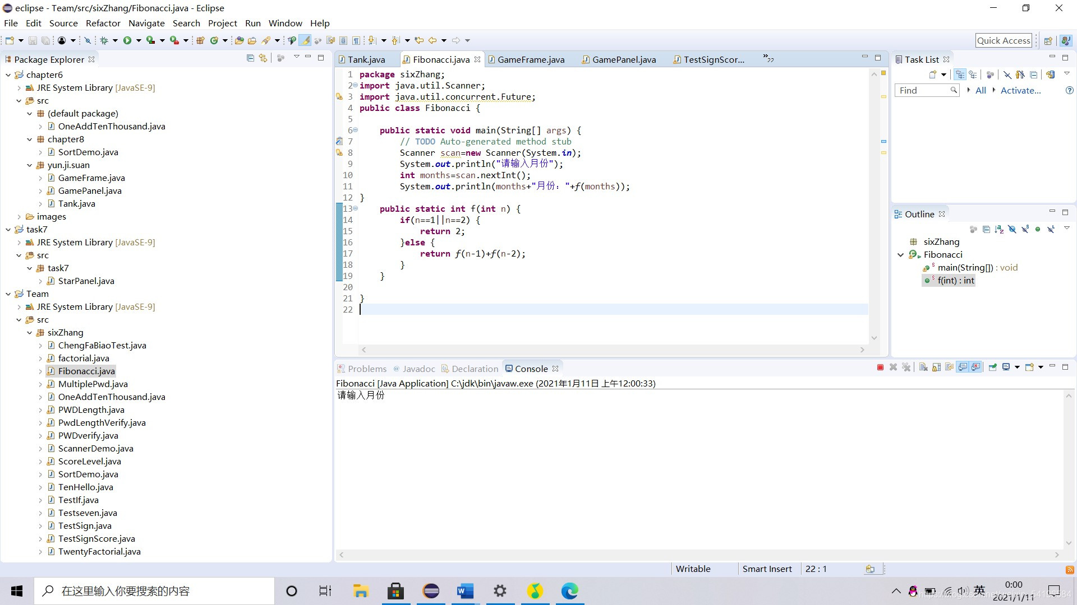Toggle Scroll Lock in Console
Screen dimensions: 1077x605
(936, 367)
